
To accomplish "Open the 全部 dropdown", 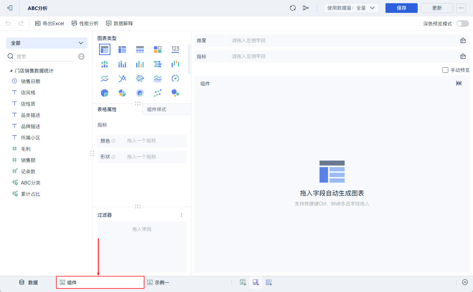I will tap(47, 43).
